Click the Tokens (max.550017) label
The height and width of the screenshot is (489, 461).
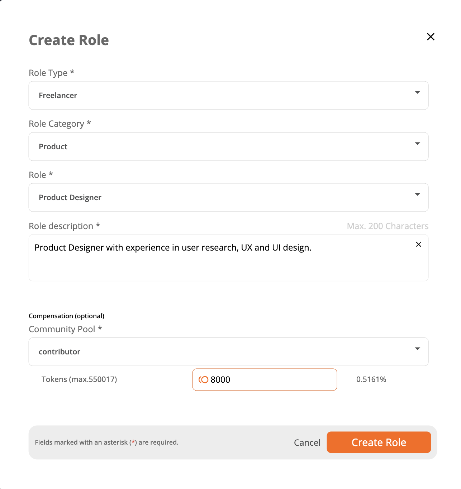(x=79, y=379)
